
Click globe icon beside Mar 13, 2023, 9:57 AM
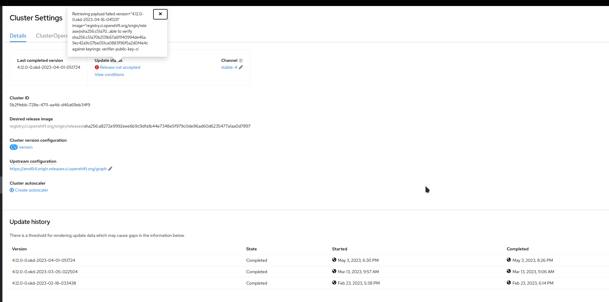click(x=334, y=271)
